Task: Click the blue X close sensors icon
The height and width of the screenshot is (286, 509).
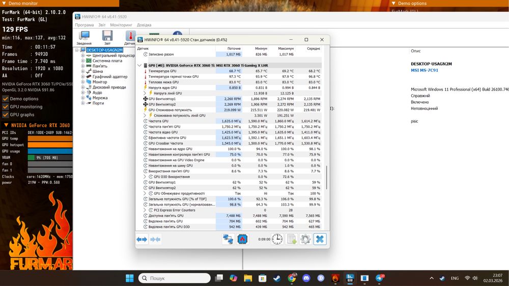Action: point(320,239)
